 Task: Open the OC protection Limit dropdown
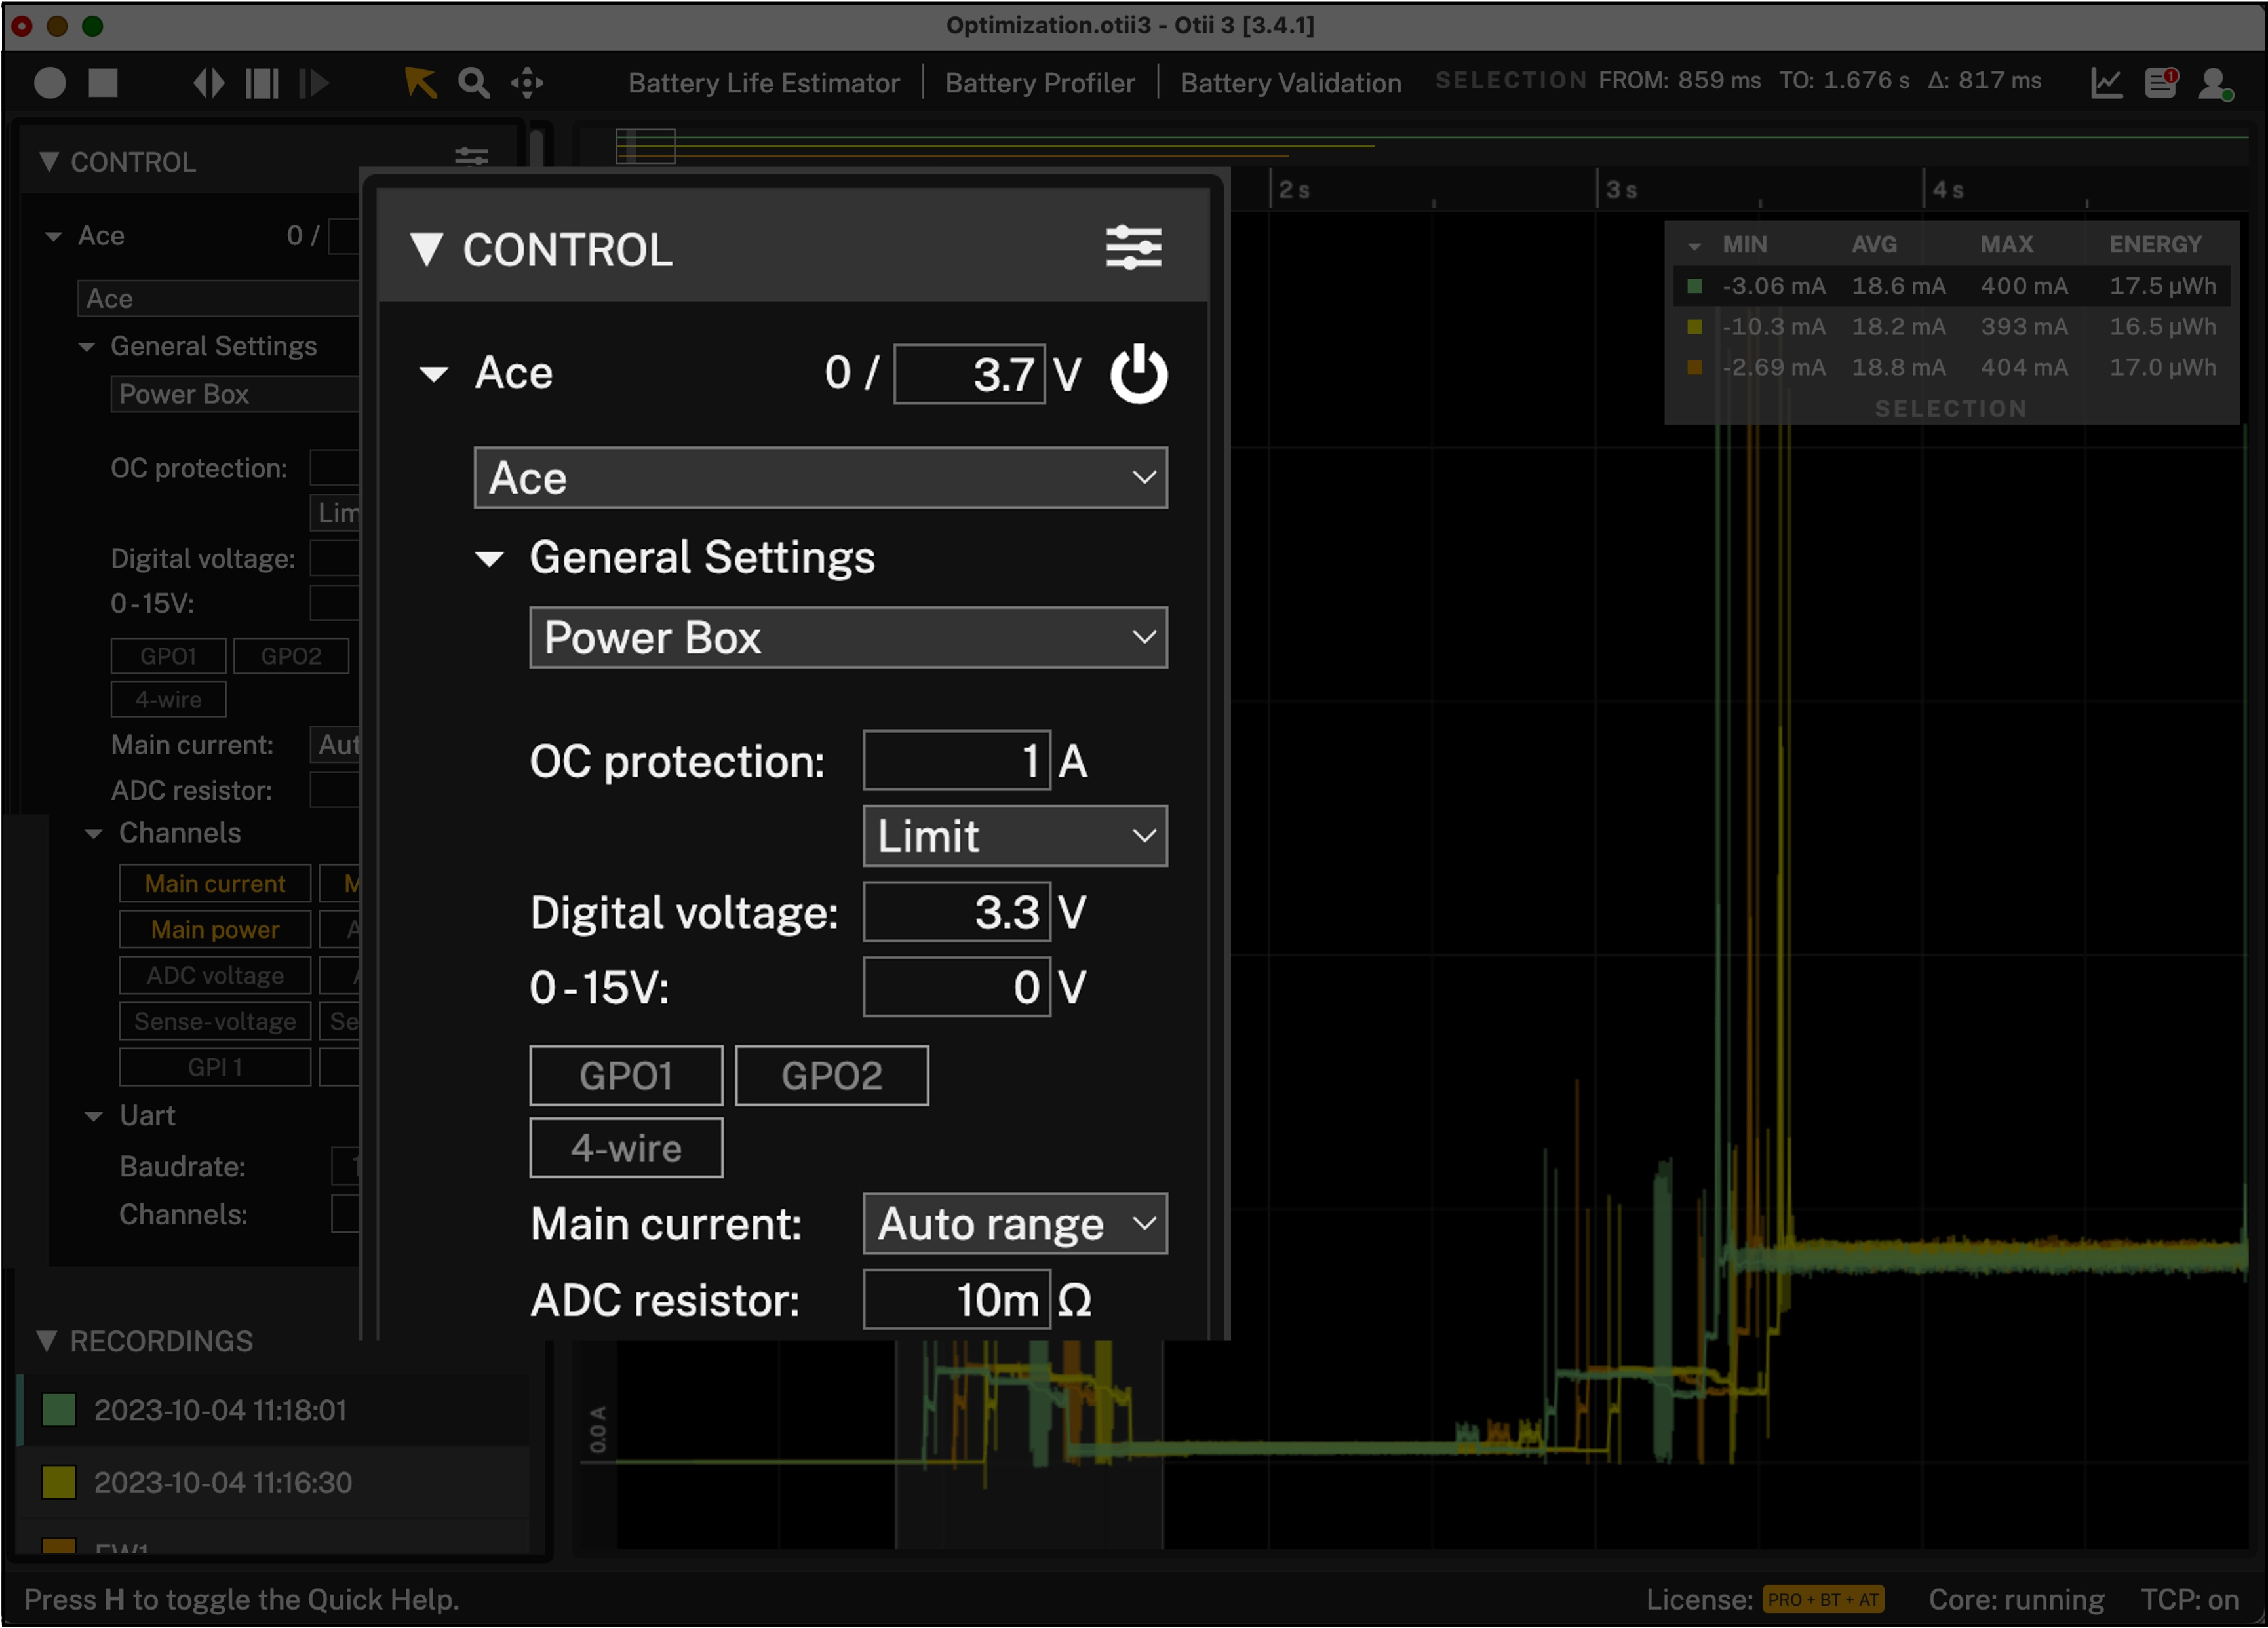click(x=1014, y=836)
